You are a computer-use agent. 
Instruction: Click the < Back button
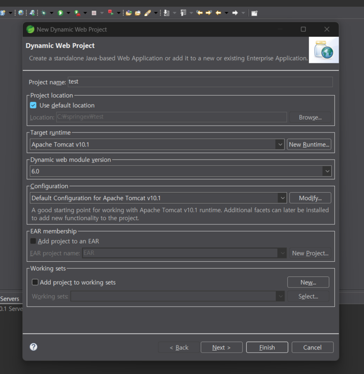[x=179, y=348]
